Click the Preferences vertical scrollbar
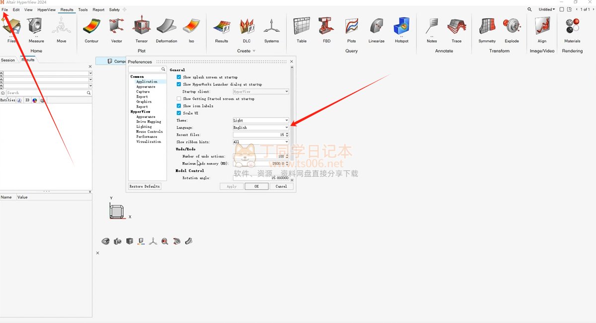Image resolution: width=596 pixels, height=323 pixels. pos(292,123)
